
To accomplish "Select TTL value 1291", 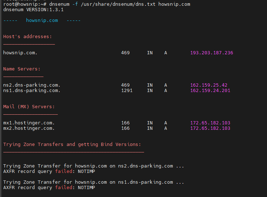I will pos(127,91).
